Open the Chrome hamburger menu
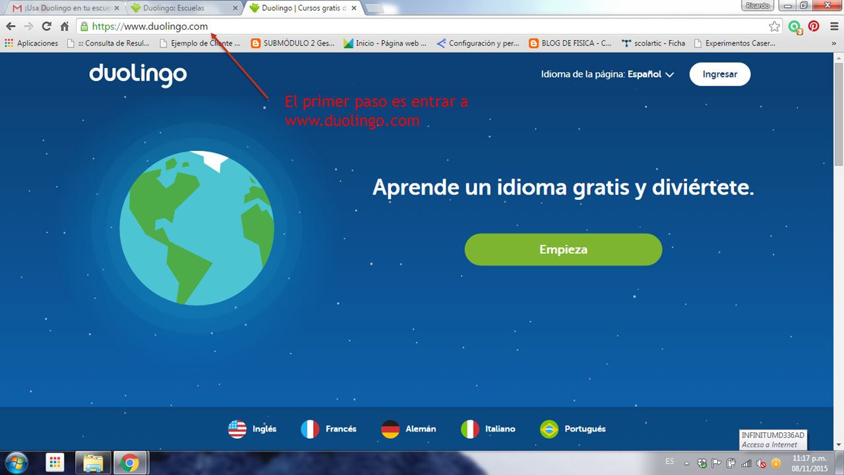 [834, 26]
